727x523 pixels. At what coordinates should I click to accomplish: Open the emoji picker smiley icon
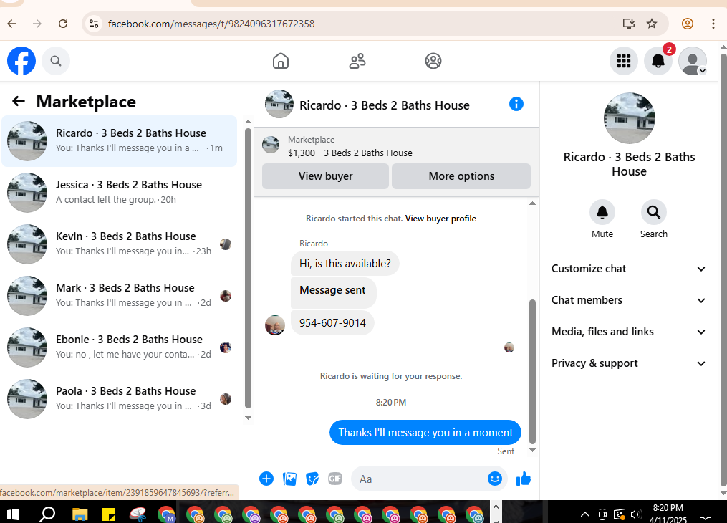click(x=495, y=479)
